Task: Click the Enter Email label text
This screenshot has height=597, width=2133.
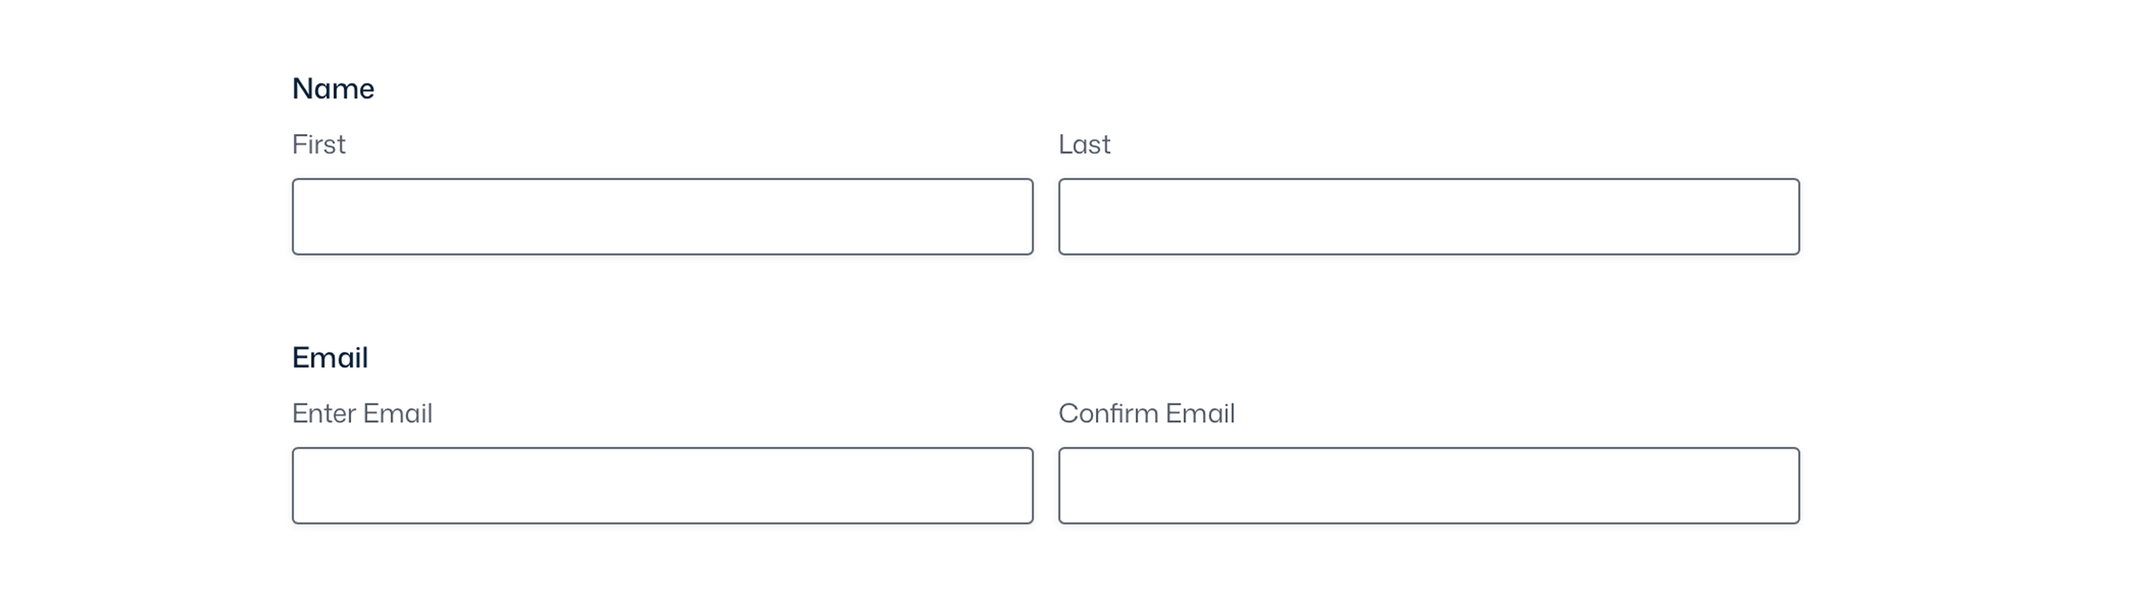Action: tap(362, 414)
